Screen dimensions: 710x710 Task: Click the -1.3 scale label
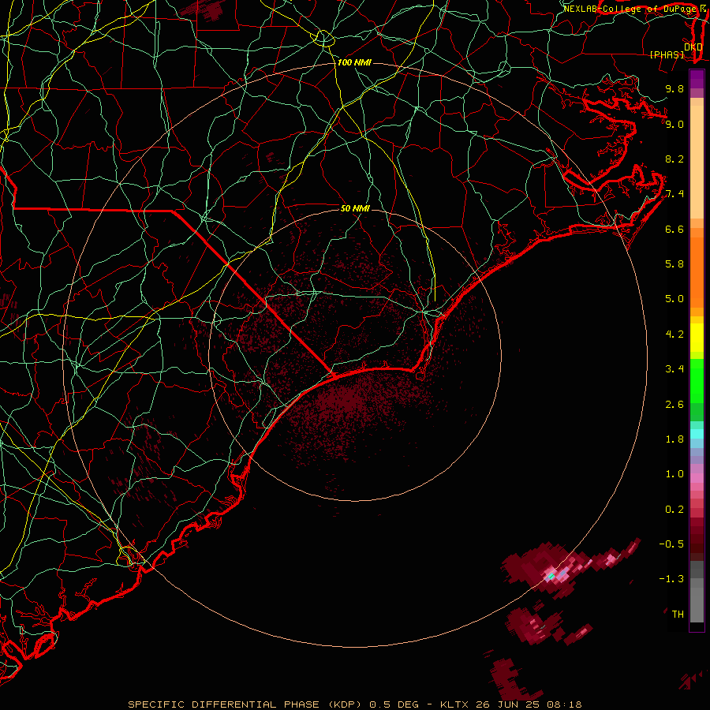click(672, 579)
